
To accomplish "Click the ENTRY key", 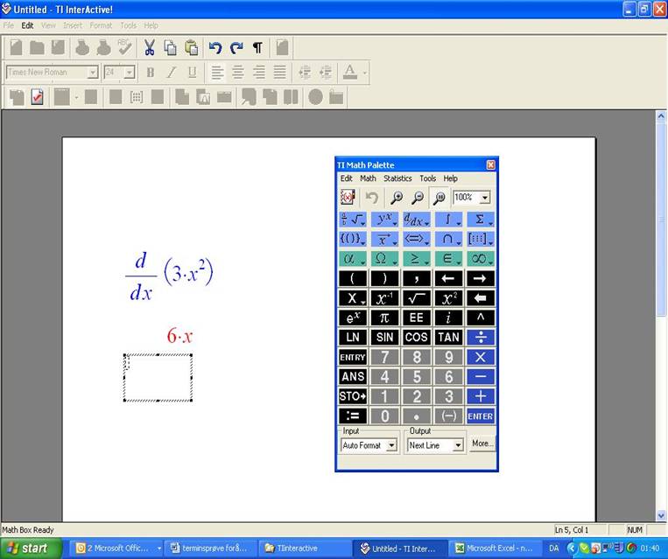I will pyautogui.click(x=353, y=357).
